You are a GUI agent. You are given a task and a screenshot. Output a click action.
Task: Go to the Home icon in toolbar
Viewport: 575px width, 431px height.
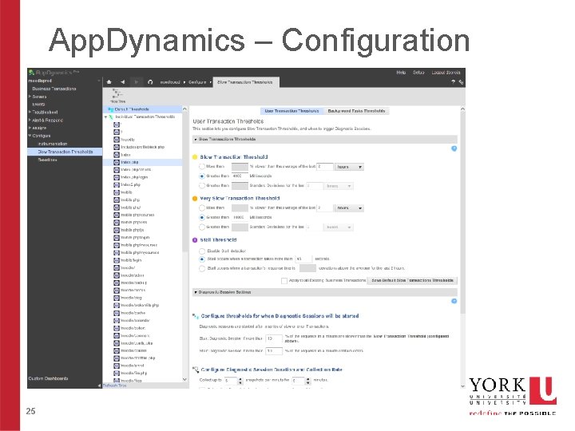pyautogui.click(x=109, y=82)
